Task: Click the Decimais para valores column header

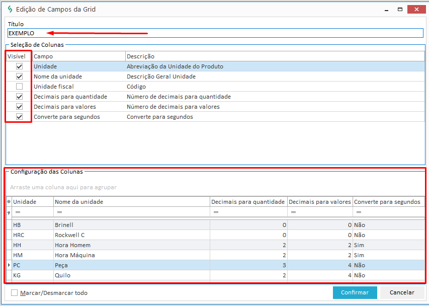Action: (x=319, y=202)
